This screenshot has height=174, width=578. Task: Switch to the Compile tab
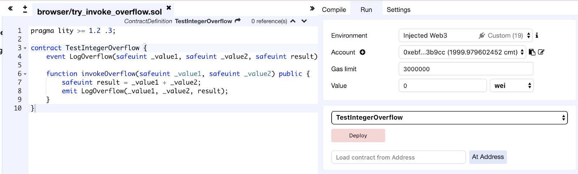coord(334,10)
